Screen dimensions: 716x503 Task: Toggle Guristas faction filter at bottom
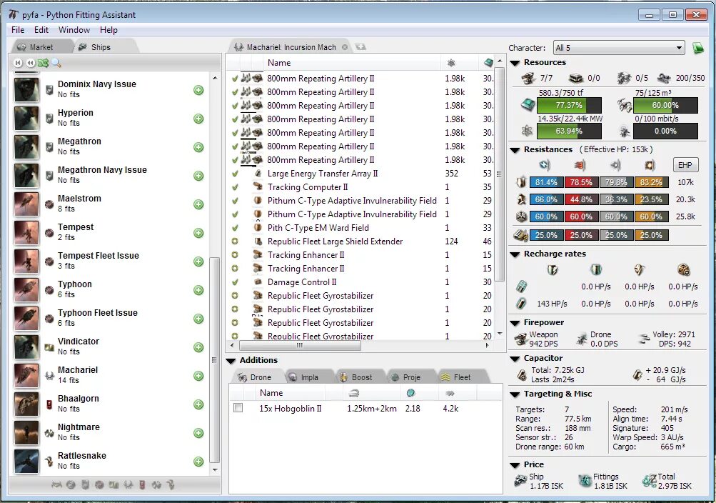click(x=171, y=484)
